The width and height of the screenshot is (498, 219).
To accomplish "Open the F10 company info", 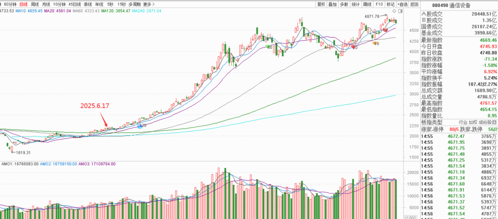I will (379, 5).
